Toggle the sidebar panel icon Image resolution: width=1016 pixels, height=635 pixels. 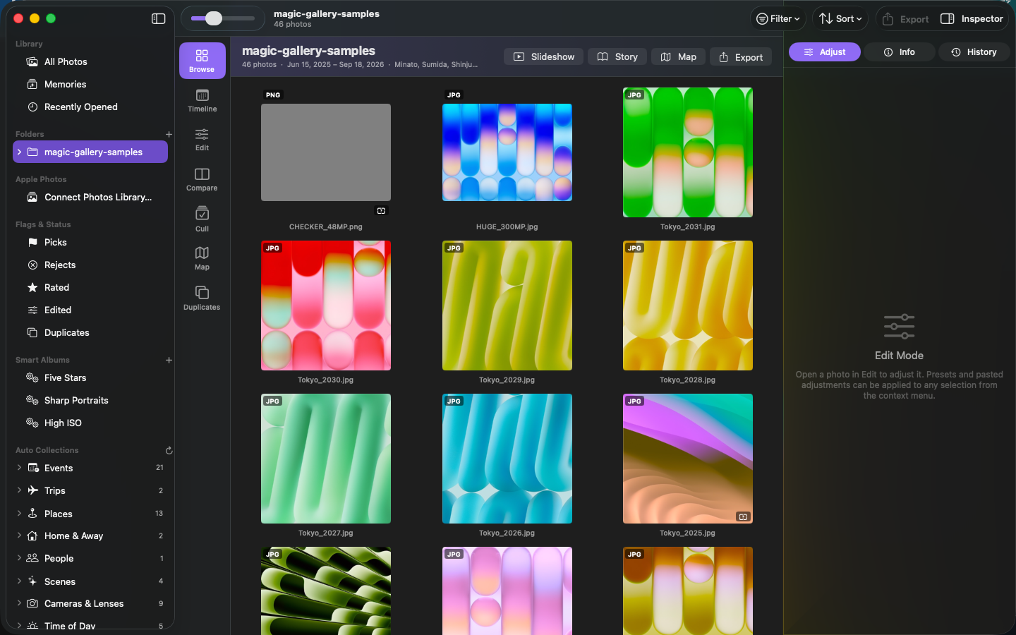click(x=158, y=18)
